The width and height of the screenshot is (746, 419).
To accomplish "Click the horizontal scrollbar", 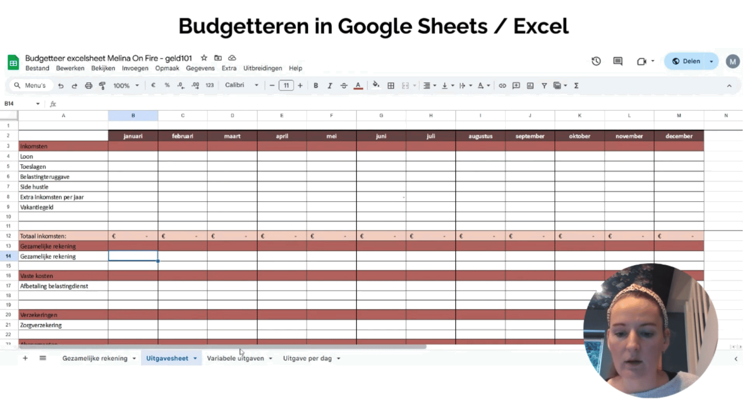I will click(222, 346).
